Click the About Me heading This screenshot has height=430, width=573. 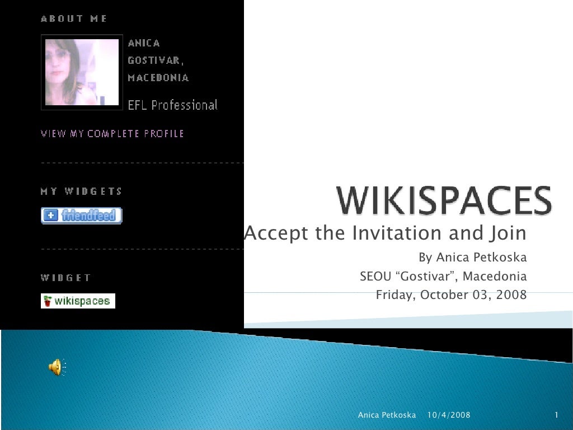(74, 18)
